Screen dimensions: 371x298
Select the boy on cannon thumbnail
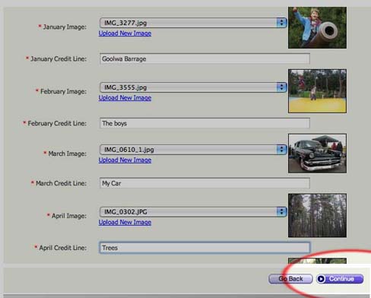tap(317, 27)
